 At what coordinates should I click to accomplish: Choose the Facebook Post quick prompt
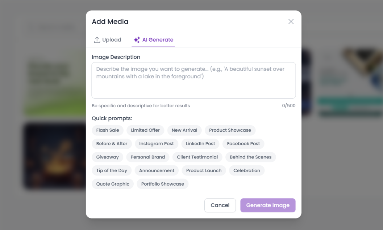click(243, 144)
